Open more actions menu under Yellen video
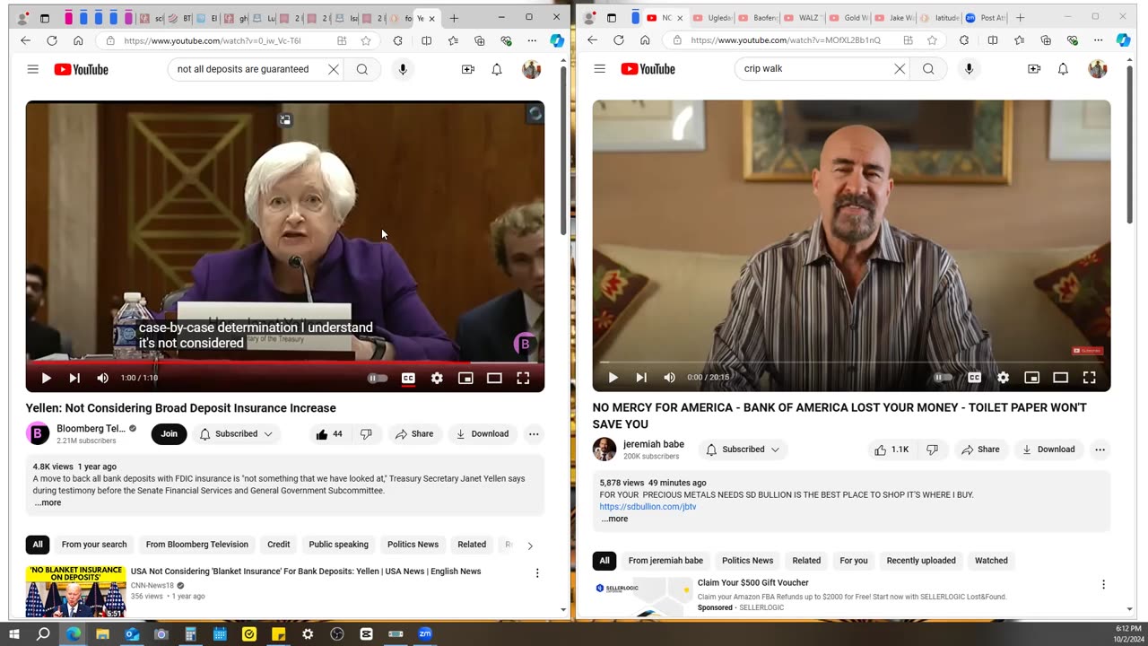Image resolution: width=1148 pixels, height=646 pixels. coord(534,434)
